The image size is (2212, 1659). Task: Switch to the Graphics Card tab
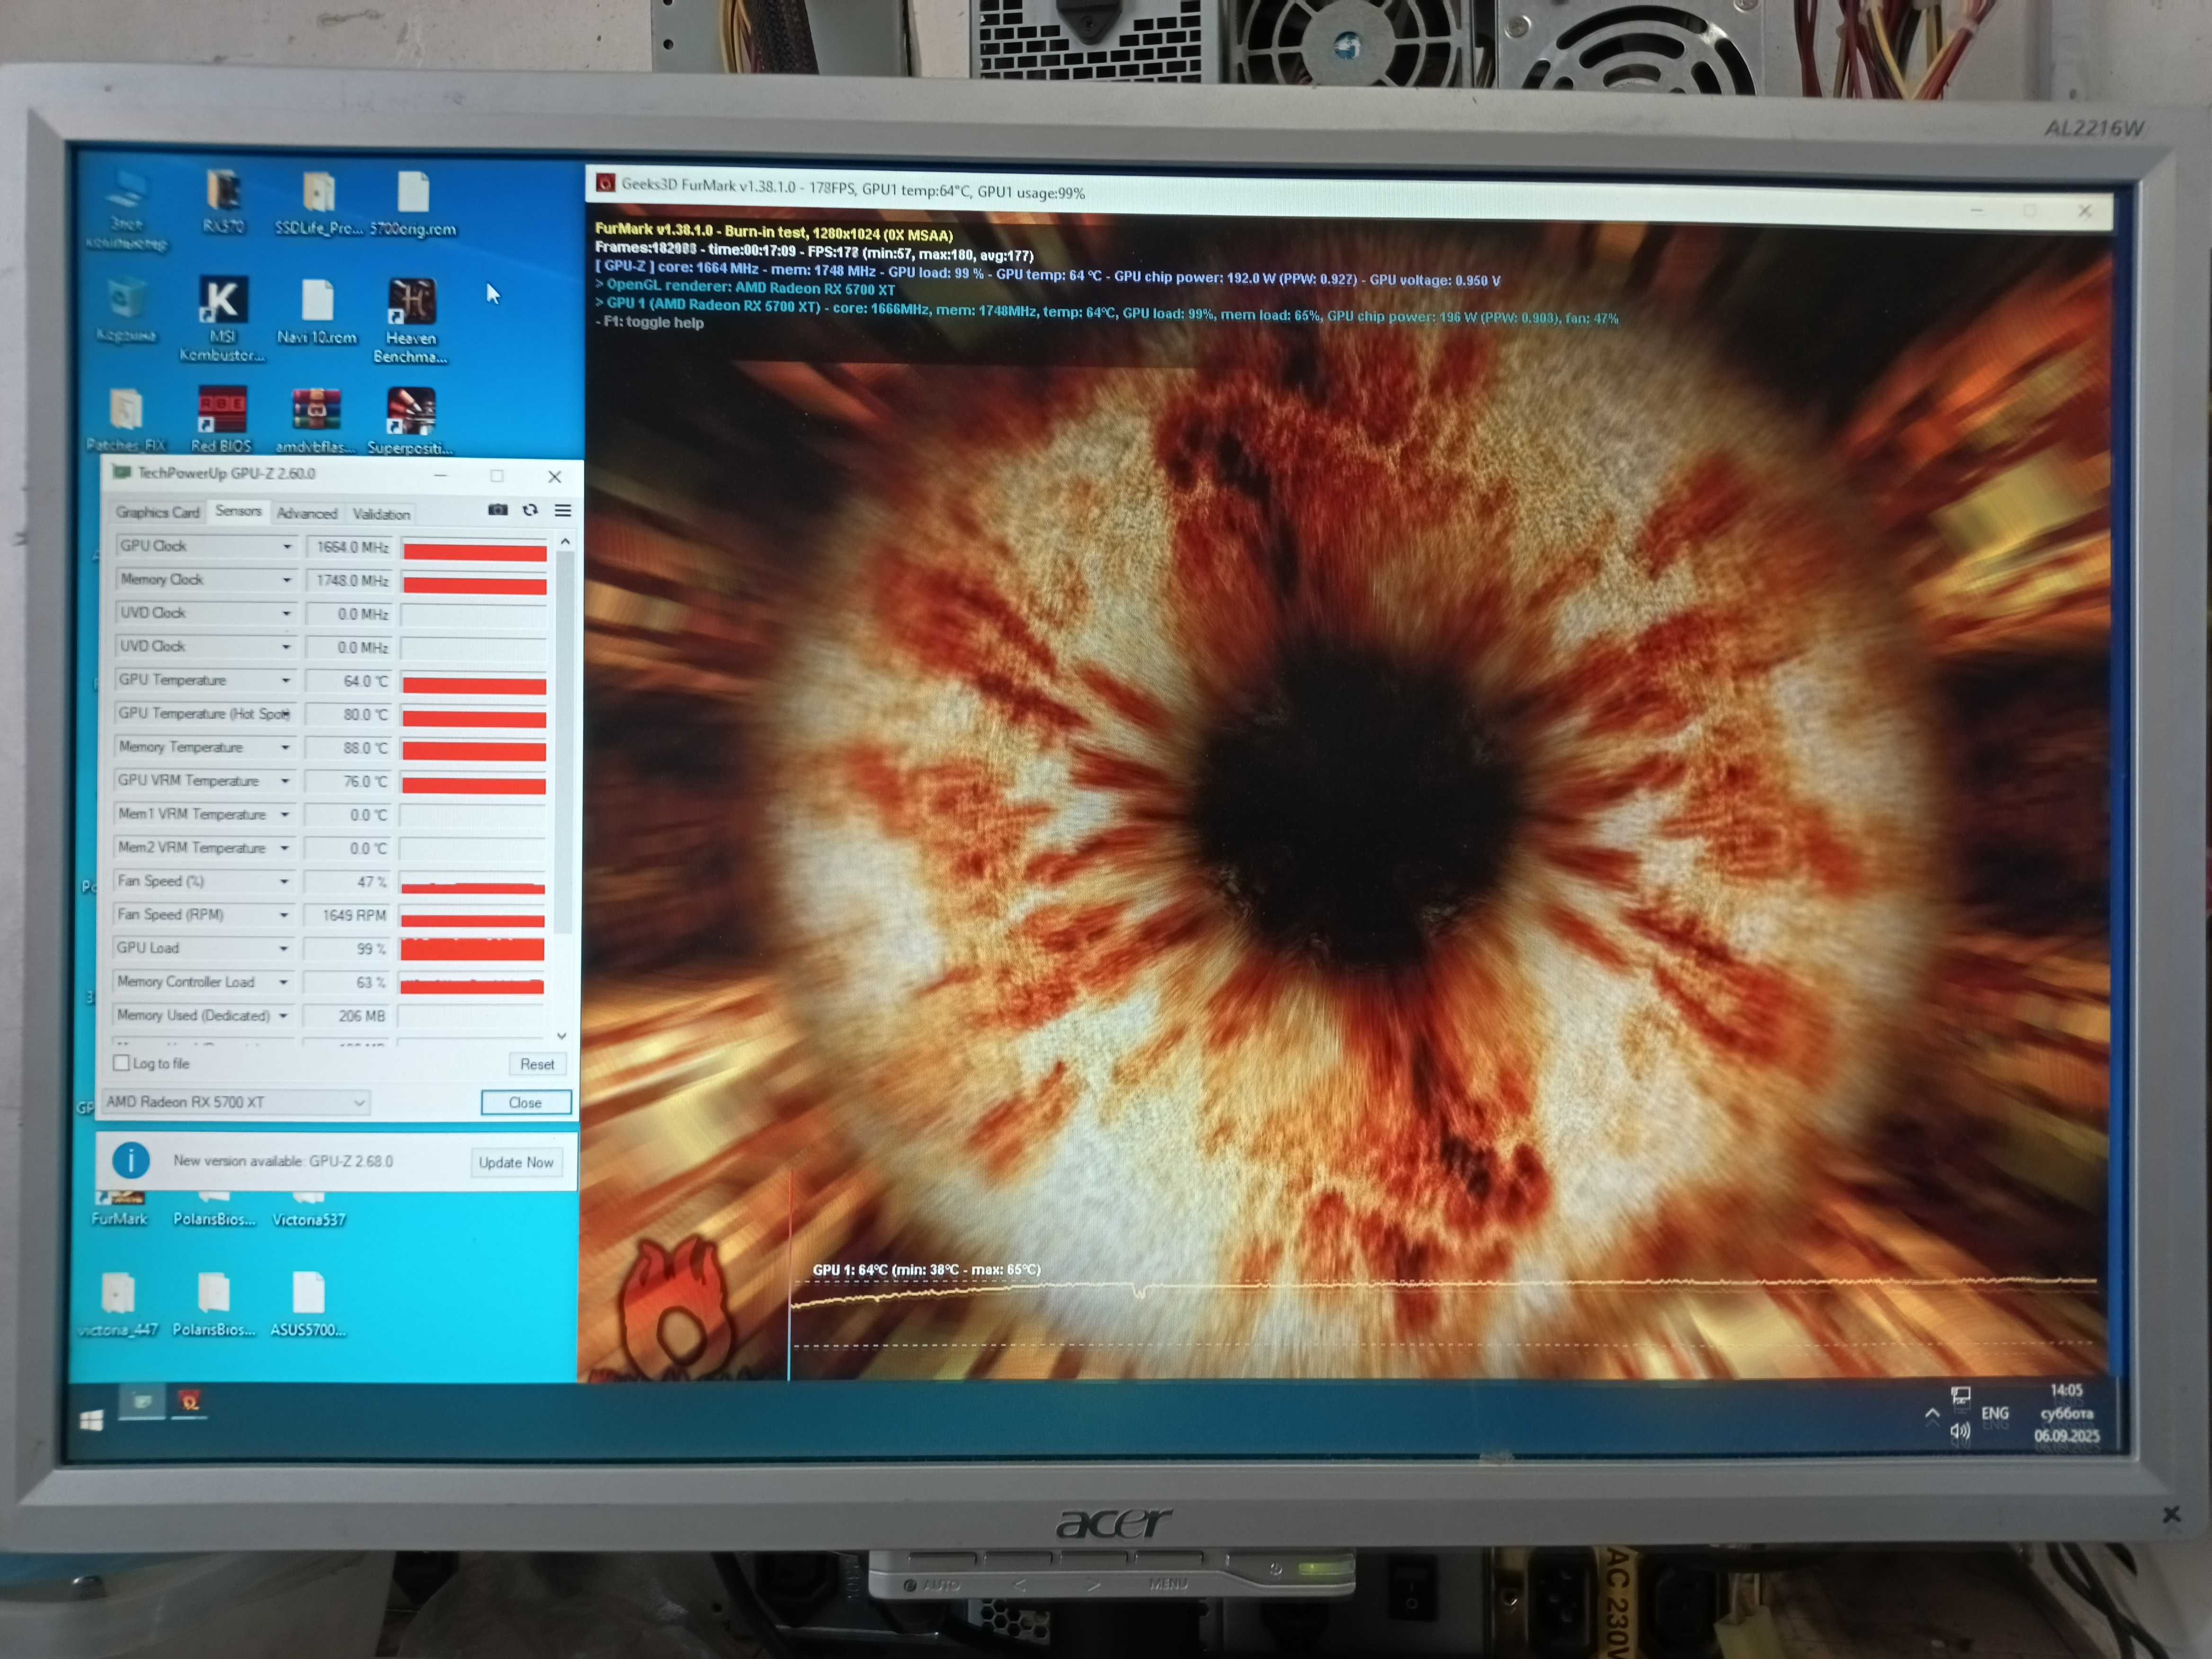(x=157, y=512)
